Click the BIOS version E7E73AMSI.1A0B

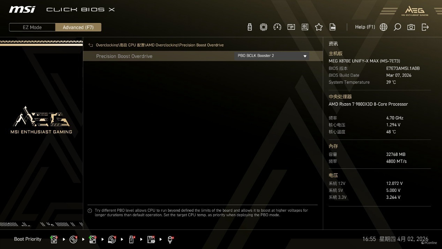tap(403, 68)
